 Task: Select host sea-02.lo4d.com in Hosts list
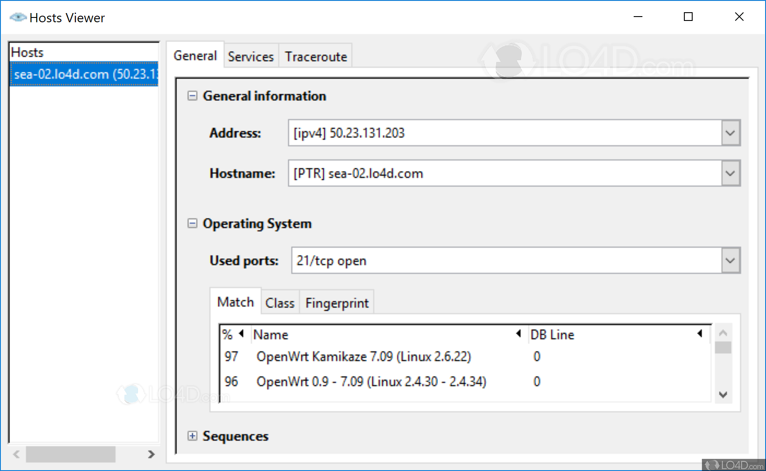pyautogui.click(x=84, y=75)
